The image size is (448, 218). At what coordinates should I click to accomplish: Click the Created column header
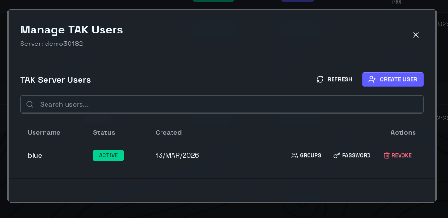[169, 132]
